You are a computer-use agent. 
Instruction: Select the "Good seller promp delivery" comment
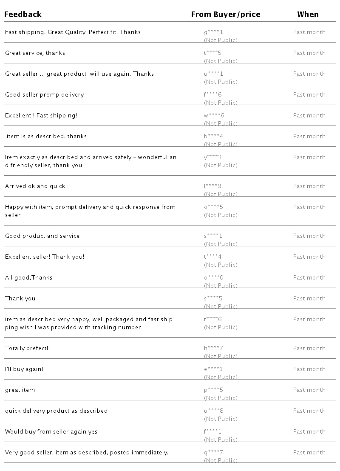click(x=45, y=95)
